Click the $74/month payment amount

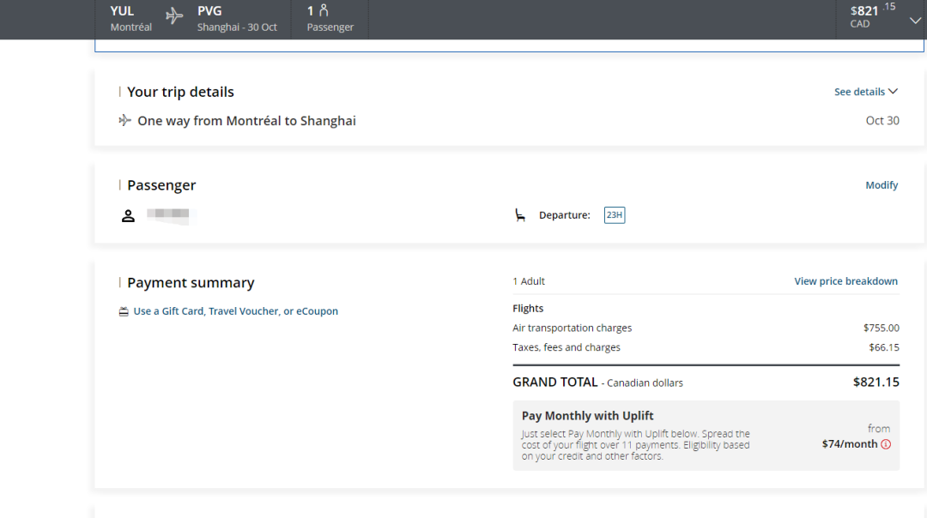(x=850, y=444)
